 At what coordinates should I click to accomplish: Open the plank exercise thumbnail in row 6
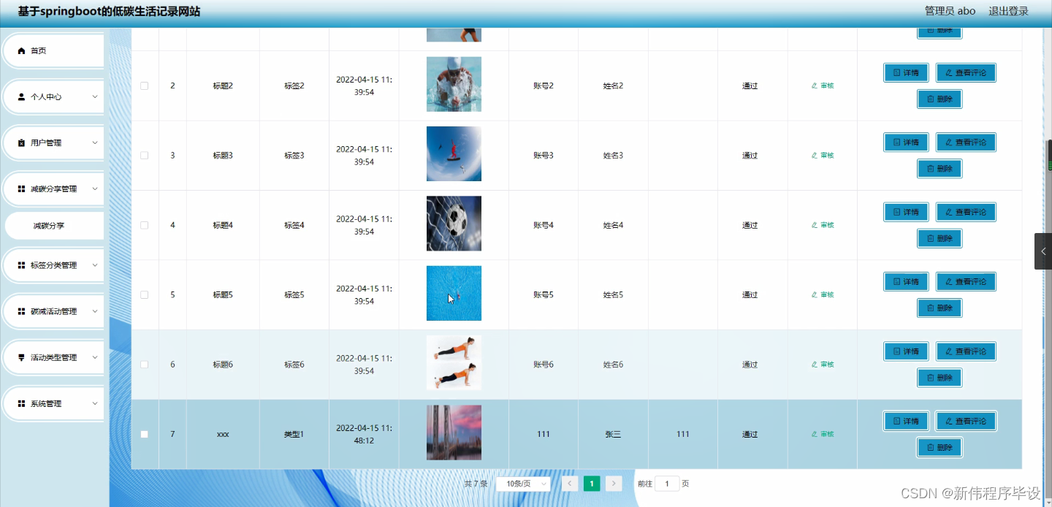pyautogui.click(x=454, y=363)
